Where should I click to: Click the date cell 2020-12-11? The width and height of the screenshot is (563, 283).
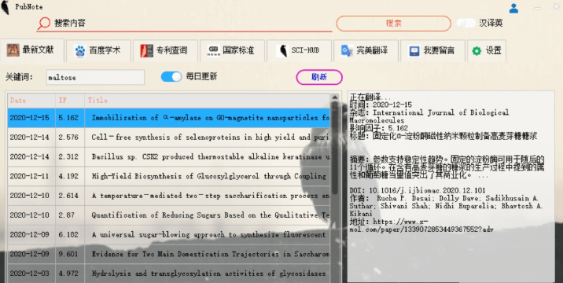pos(31,176)
